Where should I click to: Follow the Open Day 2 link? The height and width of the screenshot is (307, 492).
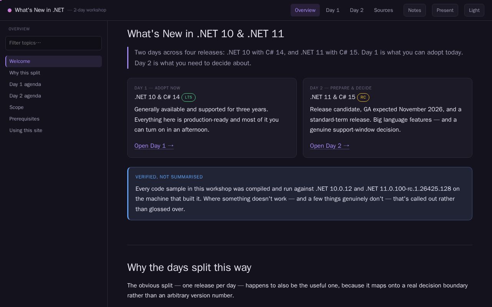coord(330,146)
